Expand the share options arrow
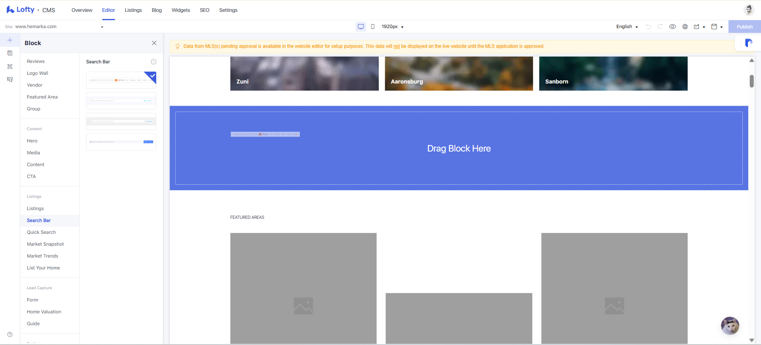 (x=704, y=27)
